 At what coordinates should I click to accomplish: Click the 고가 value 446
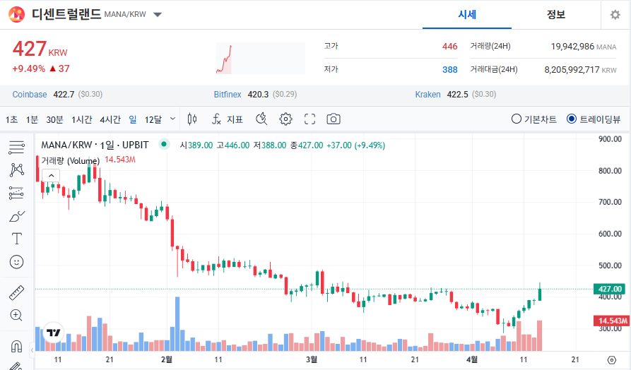click(x=449, y=47)
